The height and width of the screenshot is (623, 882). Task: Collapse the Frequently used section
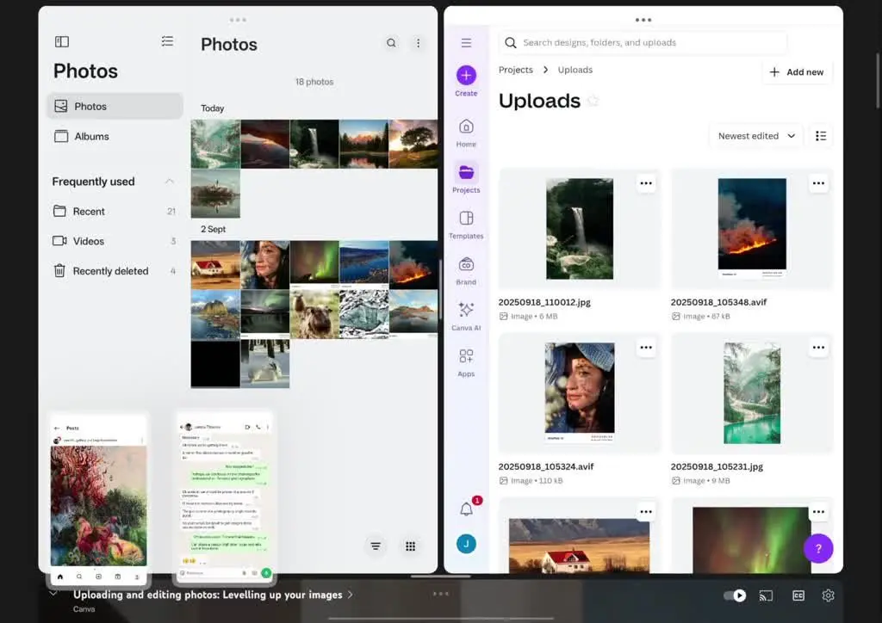[170, 182]
